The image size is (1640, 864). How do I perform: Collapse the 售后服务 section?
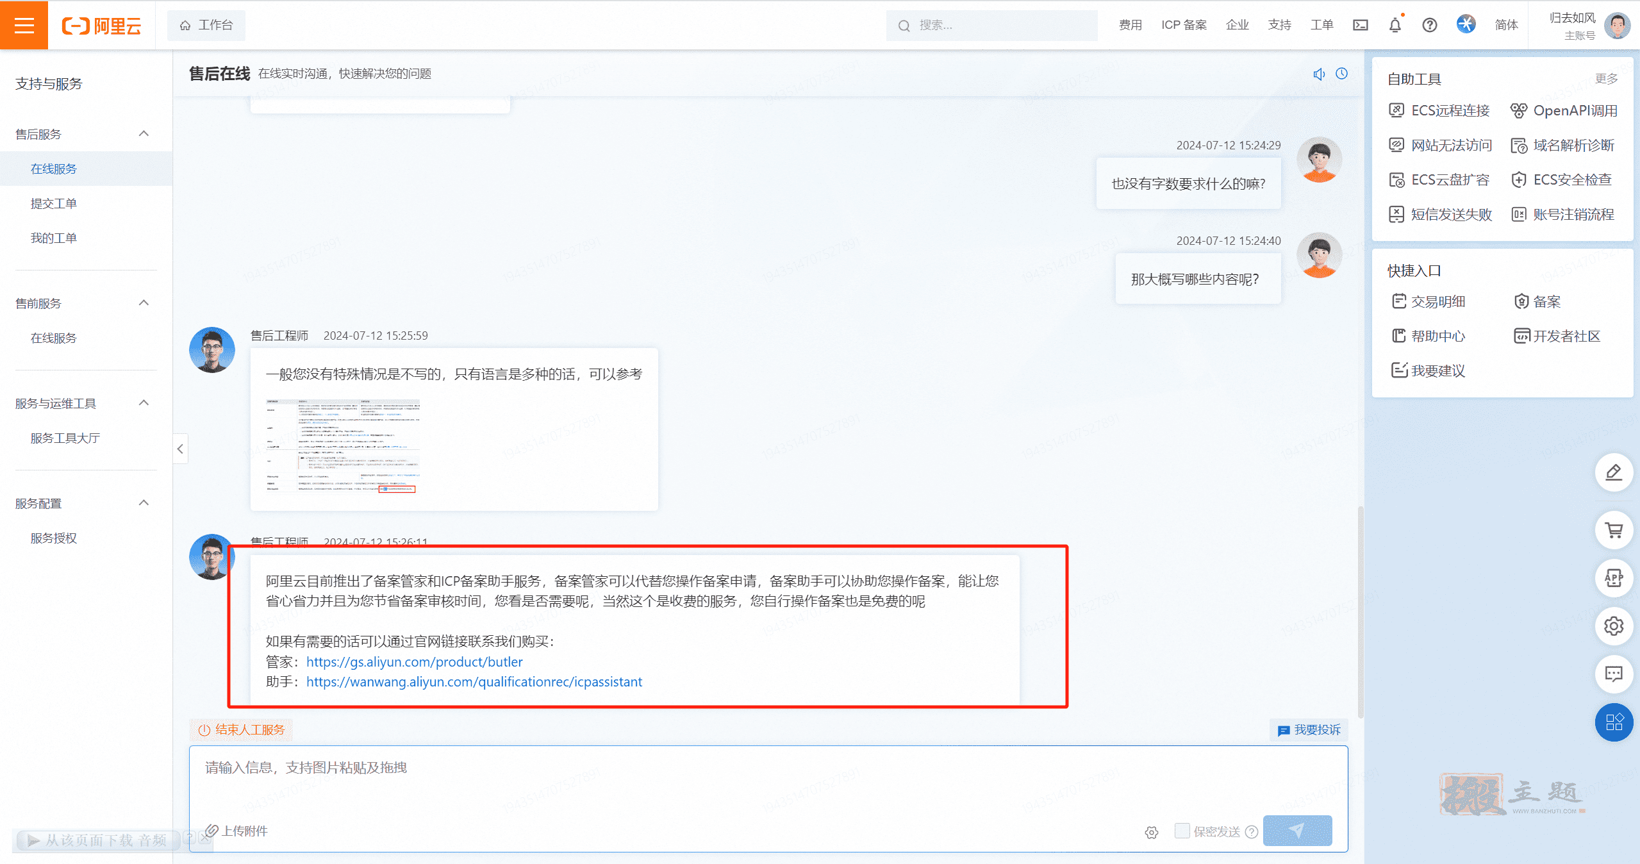tap(144, 133)
